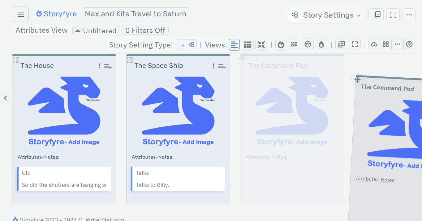This screenshot has width=422, height=221.
Task: Expand the Story Setting Type dropdown
Action: 186,44
